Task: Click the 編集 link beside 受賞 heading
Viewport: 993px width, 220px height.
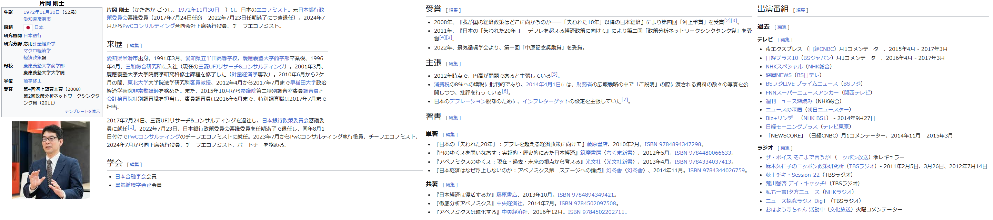Action: [x=453, y=10]
